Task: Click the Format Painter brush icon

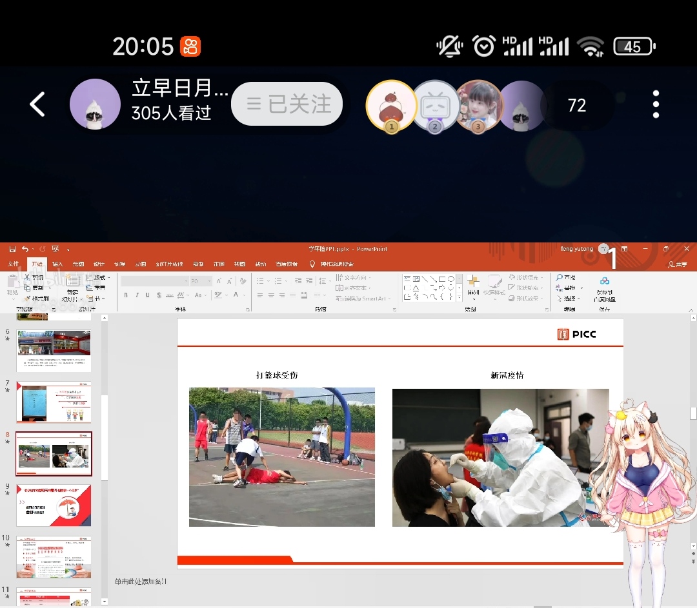Action: tap(27, 299)
